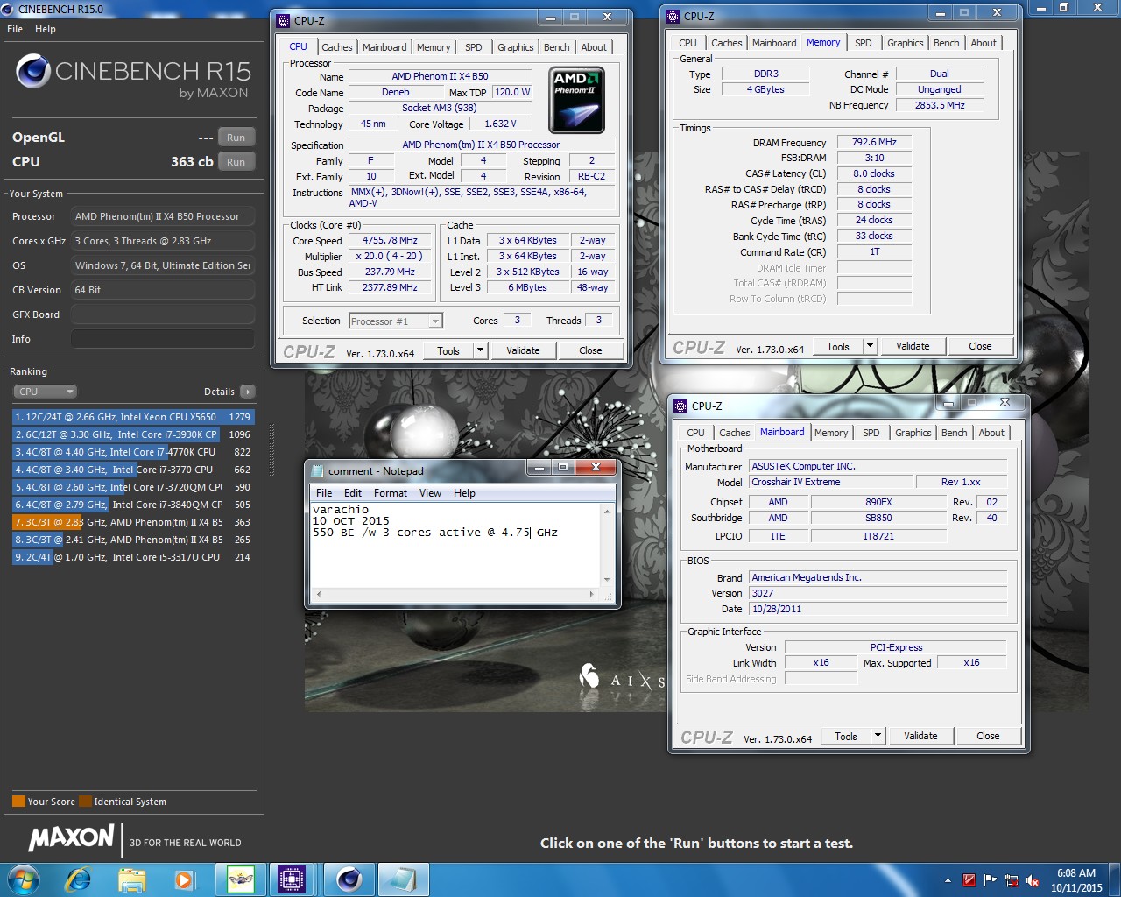Viewport: 1121px width, 897px height.
Task: Click Validate in CPU-Z Mainboard window
Action: (x=920, y=736)
